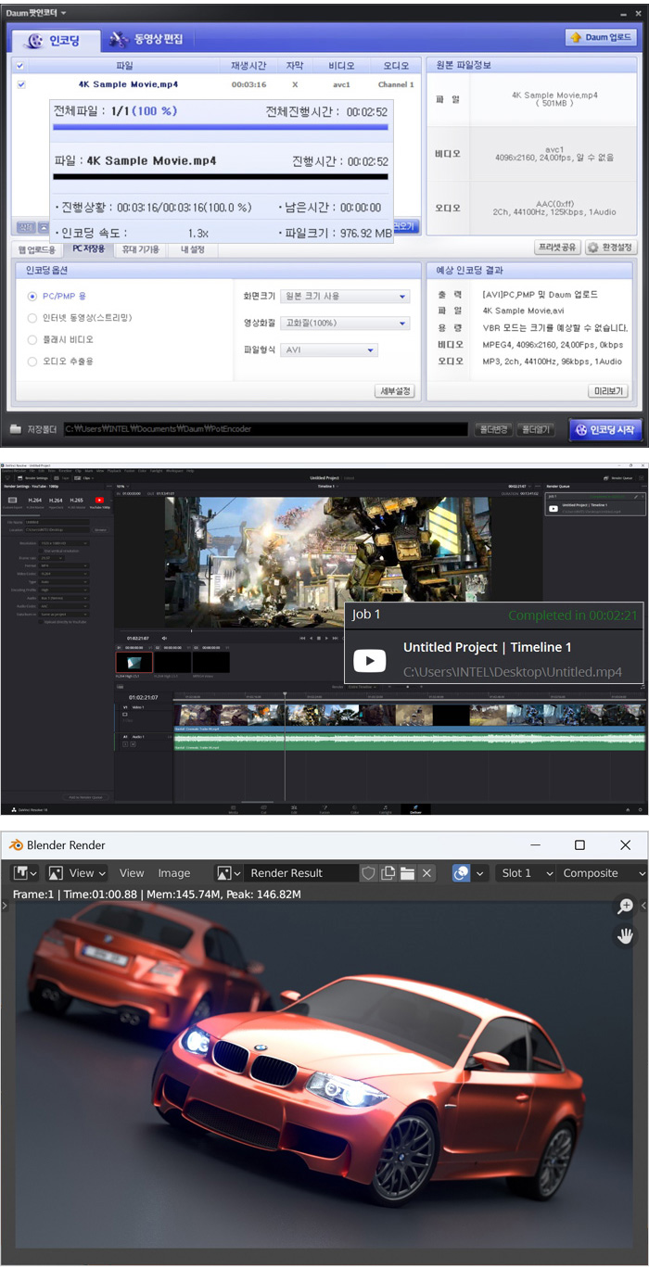The height and width of the screenshot is (1269, 649).
Task: Mute Audio 1 track with M button
Action: tap(133, 743)
